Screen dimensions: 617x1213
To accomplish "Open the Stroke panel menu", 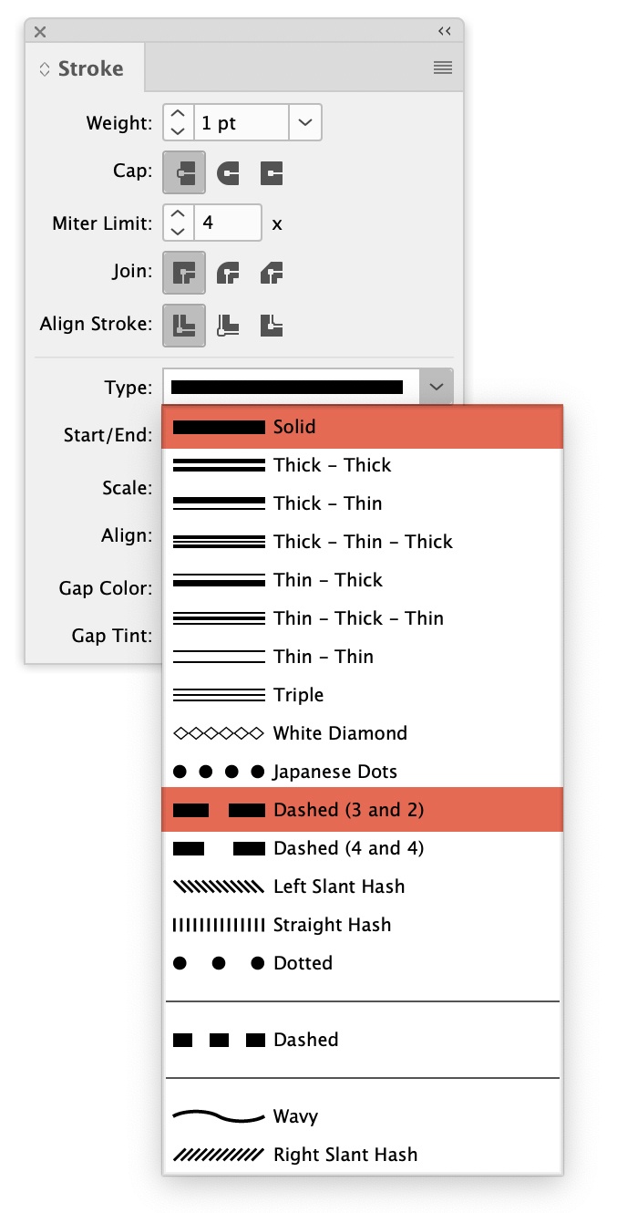I will pos(443,67).
